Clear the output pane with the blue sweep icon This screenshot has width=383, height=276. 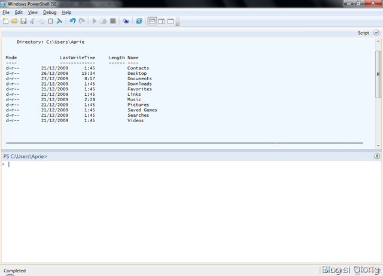tap(59, 22)
